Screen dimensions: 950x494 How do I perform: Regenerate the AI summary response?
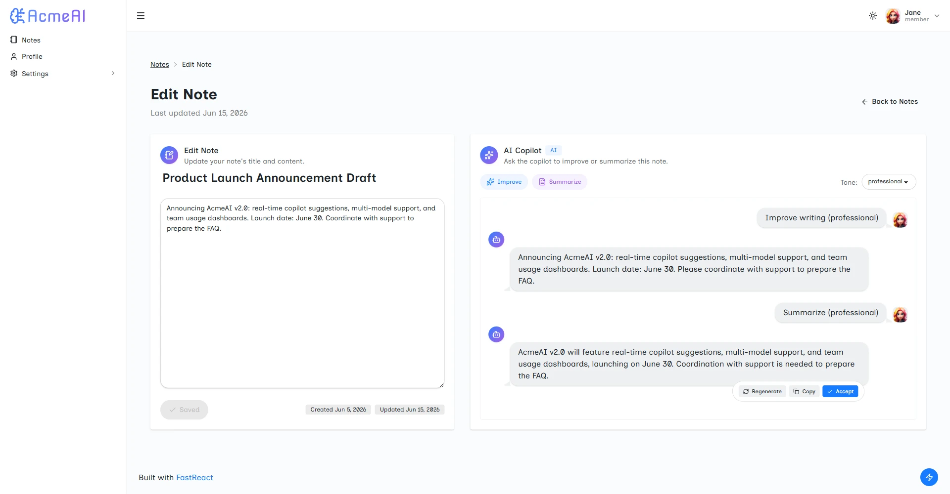click(x=762, y=391)
